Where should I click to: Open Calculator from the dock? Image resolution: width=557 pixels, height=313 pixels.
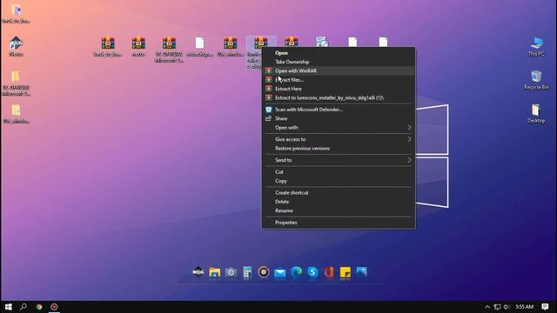click(247, 272)
